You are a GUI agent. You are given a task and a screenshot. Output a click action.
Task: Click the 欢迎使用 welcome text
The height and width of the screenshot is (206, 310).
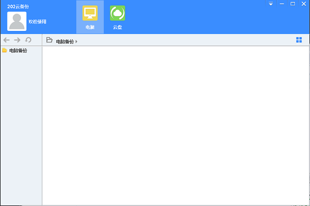point(37,22)
